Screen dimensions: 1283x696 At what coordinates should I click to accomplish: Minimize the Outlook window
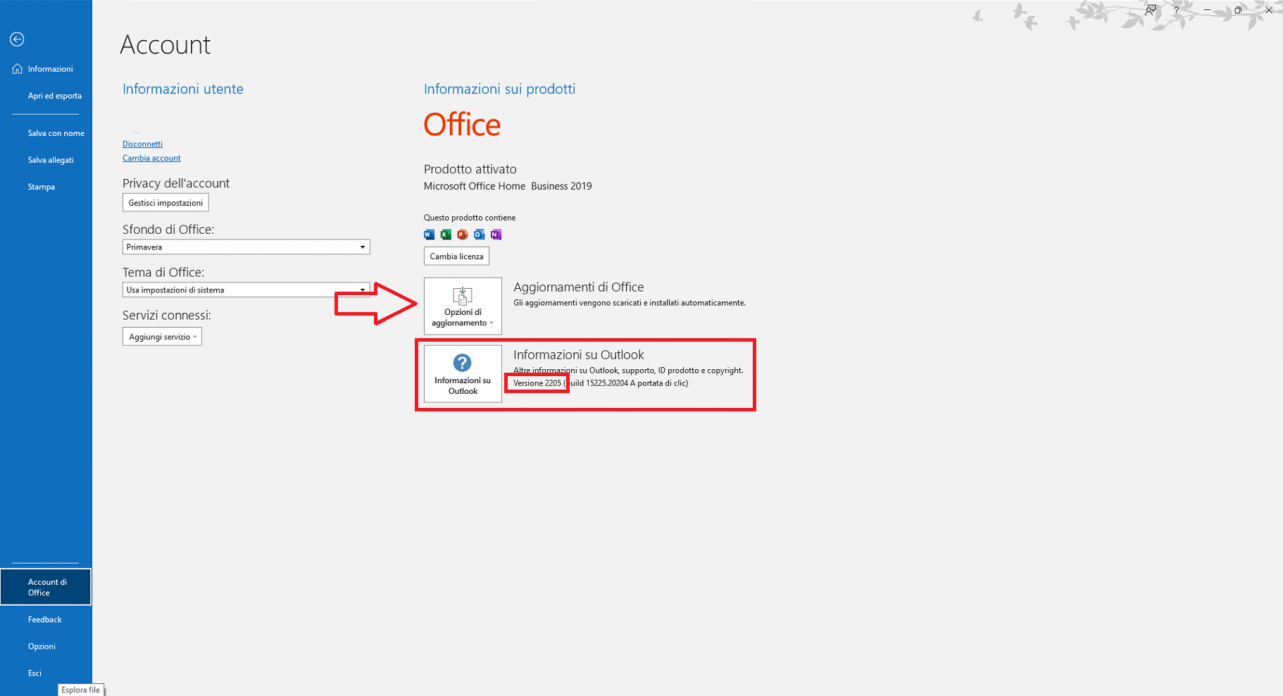[x=1207, y=10]
